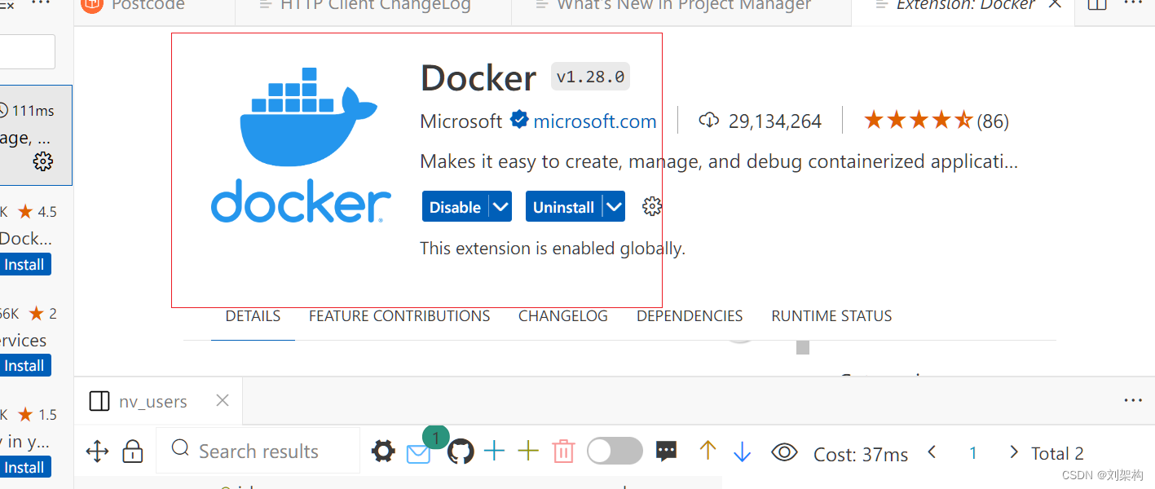Click the mail icon with badge 1

click(x=419, y=454)
